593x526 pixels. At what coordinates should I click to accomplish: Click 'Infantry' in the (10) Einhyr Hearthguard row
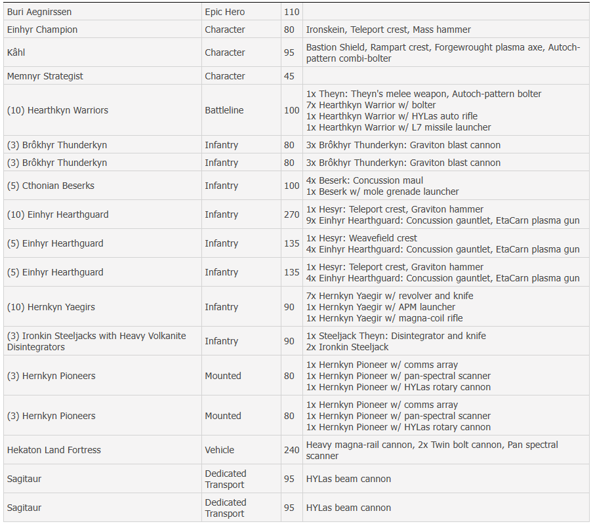[x=221, y=214]
